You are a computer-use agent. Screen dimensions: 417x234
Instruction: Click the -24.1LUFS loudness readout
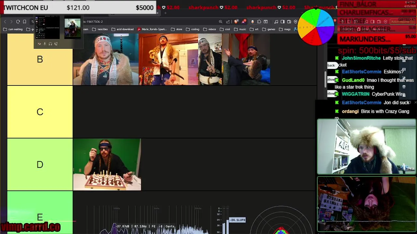[237, 220]
